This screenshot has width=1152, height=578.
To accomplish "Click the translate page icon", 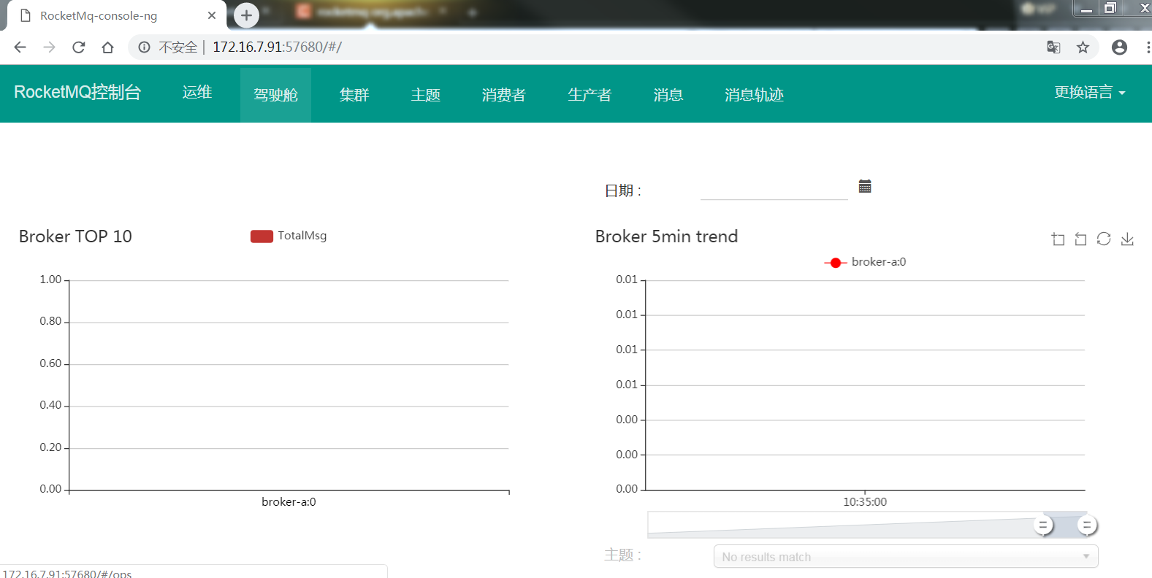I will click(1053, 47).
